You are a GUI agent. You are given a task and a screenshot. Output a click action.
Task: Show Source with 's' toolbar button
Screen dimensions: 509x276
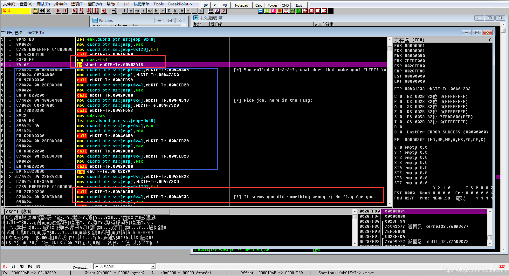coord(201,11)
